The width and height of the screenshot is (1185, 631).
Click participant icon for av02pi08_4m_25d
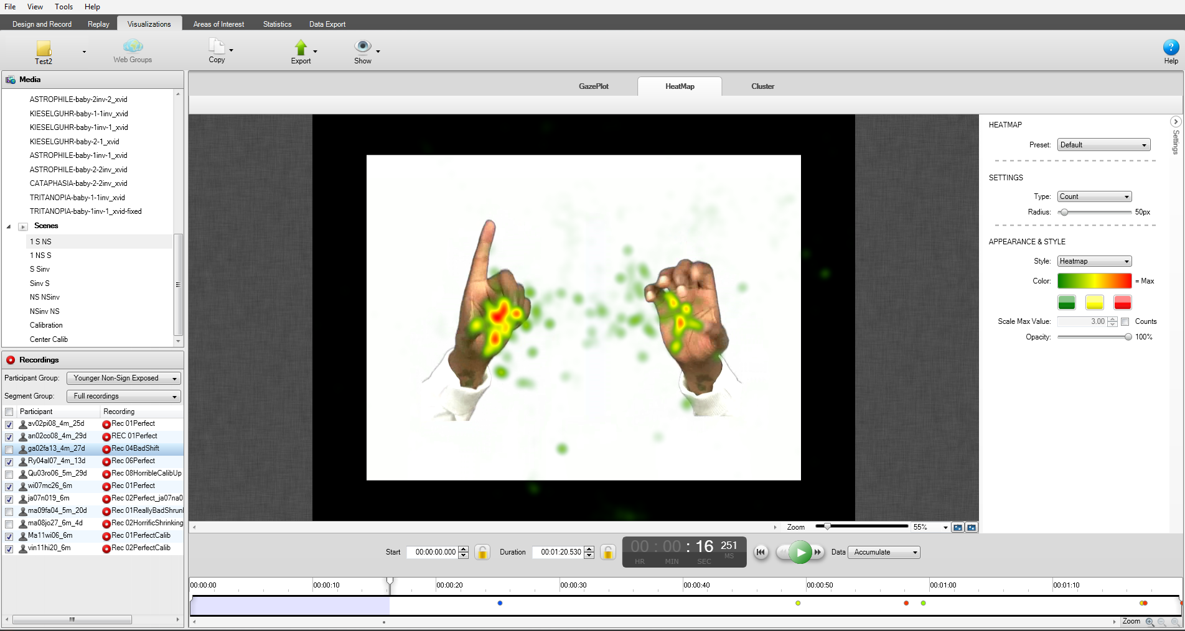pyautogui.click(x=23, y=424)
